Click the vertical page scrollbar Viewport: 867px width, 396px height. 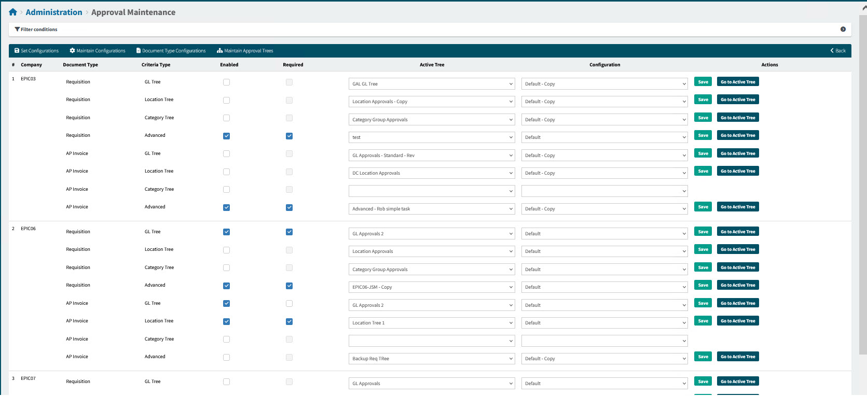pyautogui.click(x=863, y=181)
